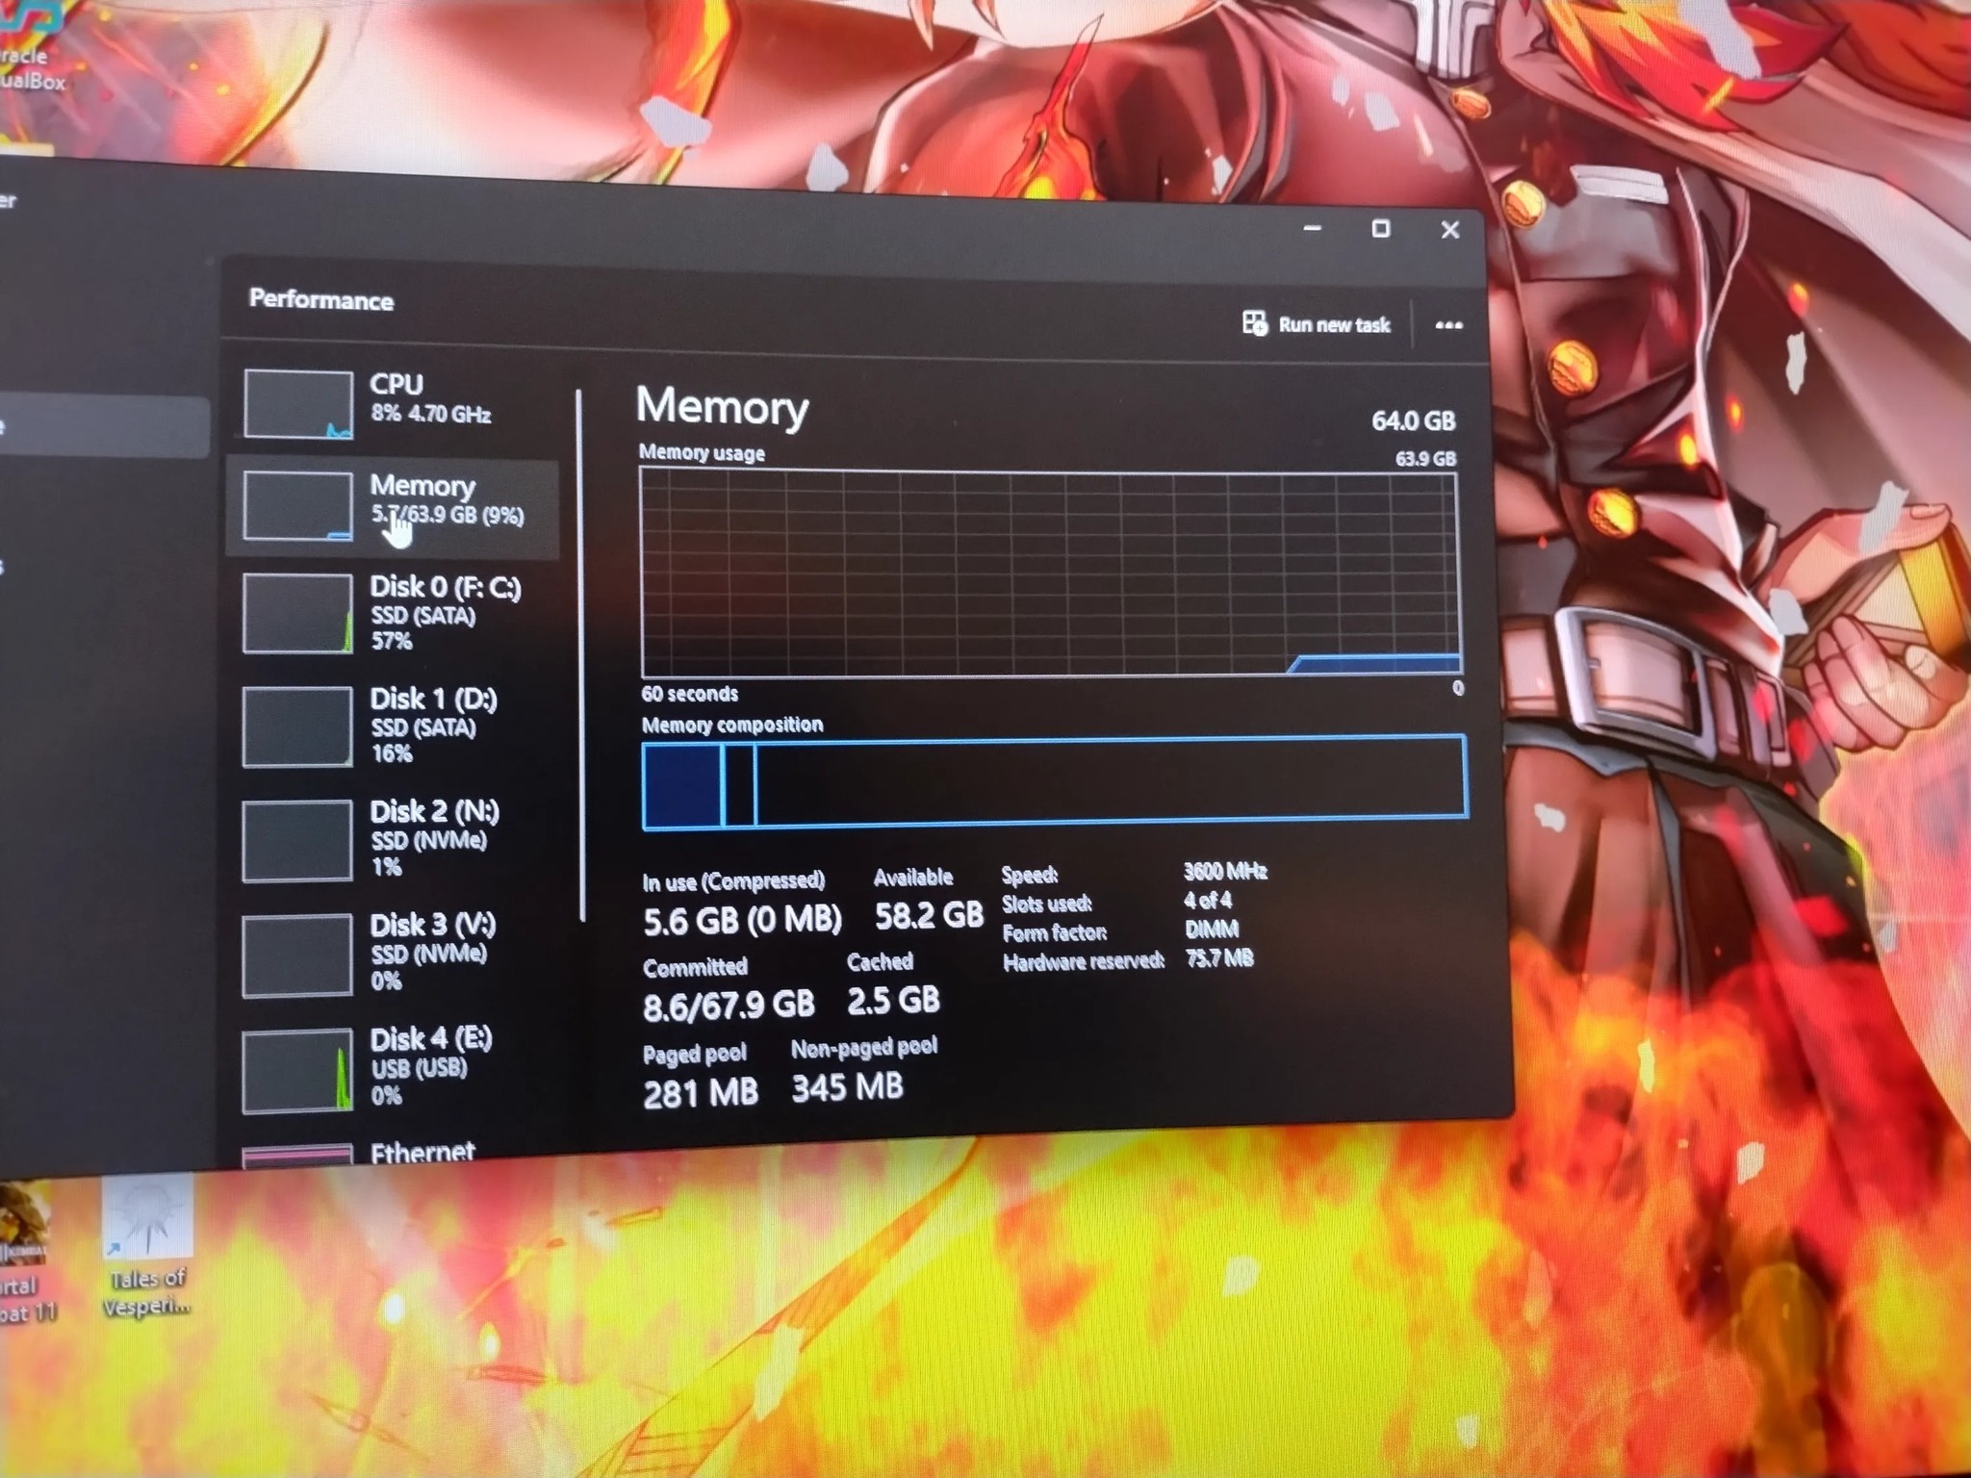
Task: Select the Memory usage graph area
Action: click(x=1049, y=568)
